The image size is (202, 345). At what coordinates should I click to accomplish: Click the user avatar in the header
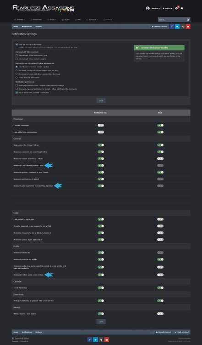[x=148, y=8]
